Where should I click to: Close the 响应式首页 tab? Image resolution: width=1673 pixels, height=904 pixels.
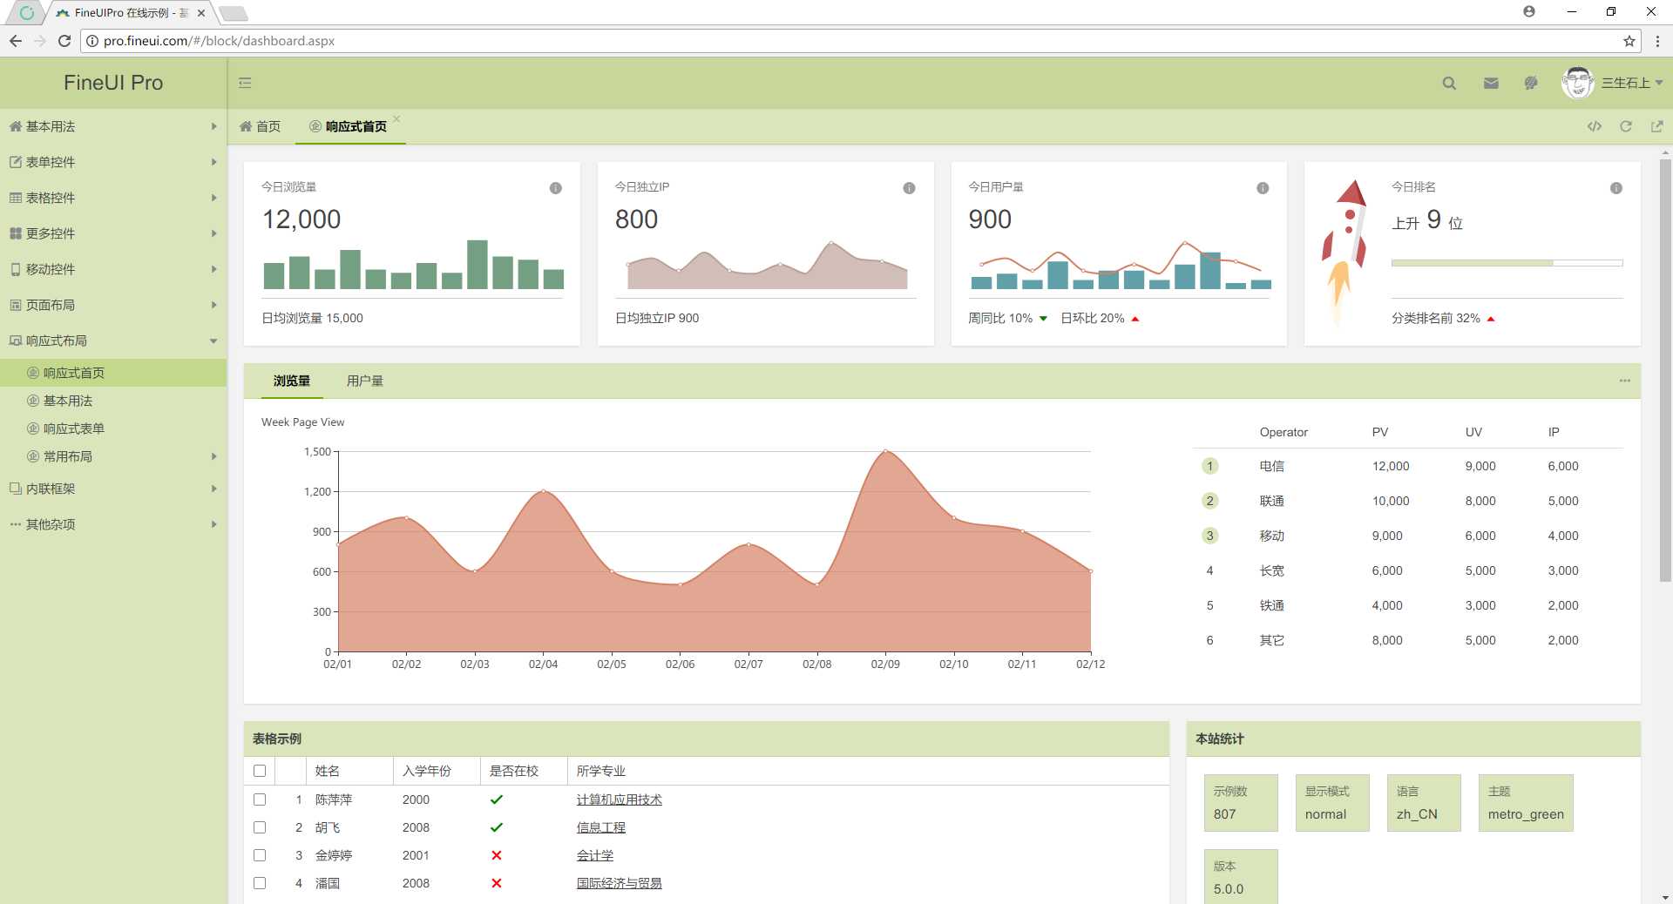[x=396, y=118]
